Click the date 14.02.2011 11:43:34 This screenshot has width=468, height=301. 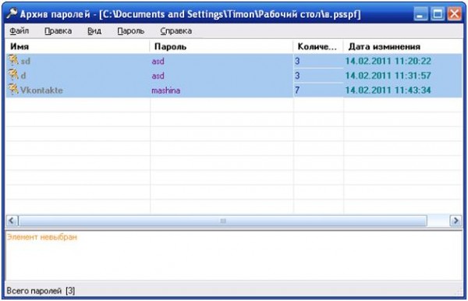tap(388, 90)
